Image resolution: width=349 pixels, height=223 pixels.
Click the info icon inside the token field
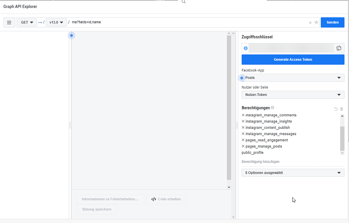(x=245, y=48)
